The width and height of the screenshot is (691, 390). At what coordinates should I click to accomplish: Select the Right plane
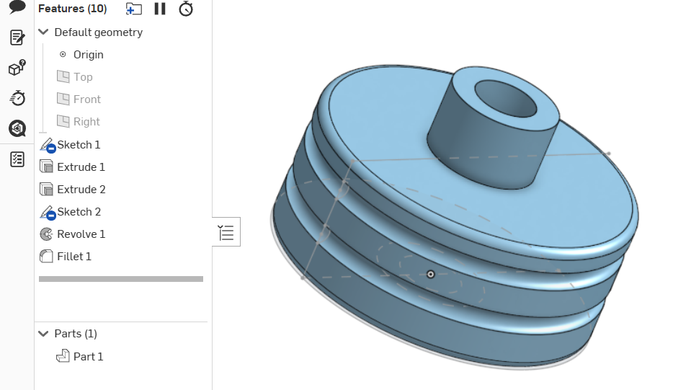[86, 122]
